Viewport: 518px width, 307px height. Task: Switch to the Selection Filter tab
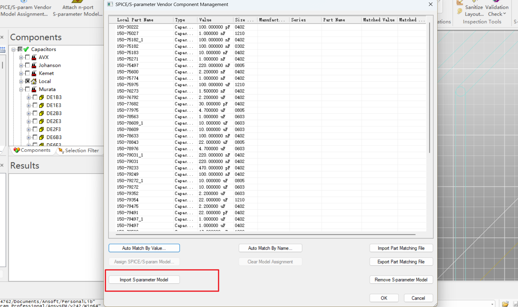coord(79,151)
